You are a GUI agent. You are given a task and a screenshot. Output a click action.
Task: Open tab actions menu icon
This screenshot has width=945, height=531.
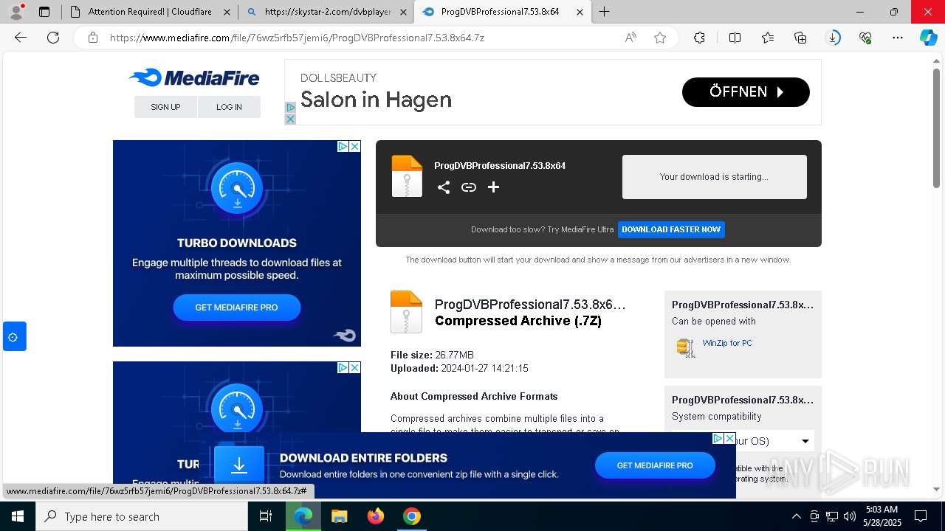pos(44,12)
